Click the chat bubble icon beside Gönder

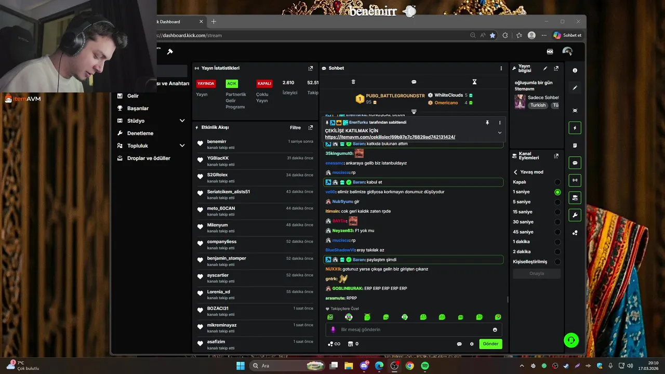tap(459, 344)
